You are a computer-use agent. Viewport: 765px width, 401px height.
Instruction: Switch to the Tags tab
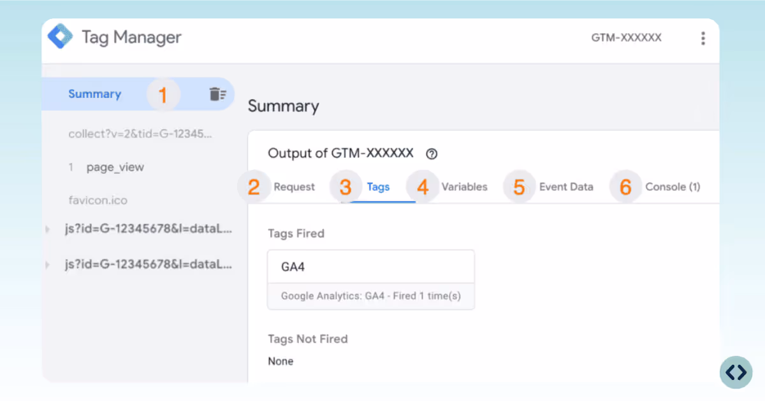click(x=378, y=186)
